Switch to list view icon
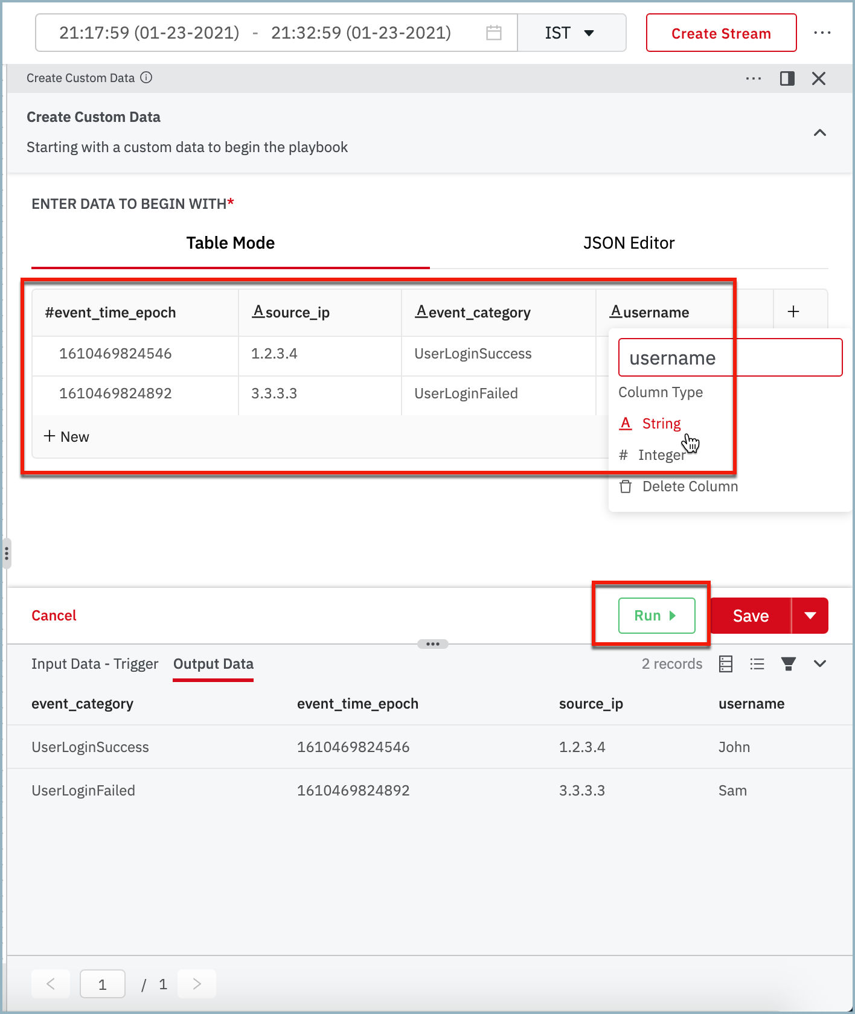The height and width of the screenshot is (1014, 855). pyautogui.click(x=757, y=664)
